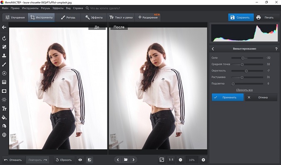The width and height of the screenshot is (281, 165).
Task: Click the back arrow in left toolbar
Action: click(4, 27)
